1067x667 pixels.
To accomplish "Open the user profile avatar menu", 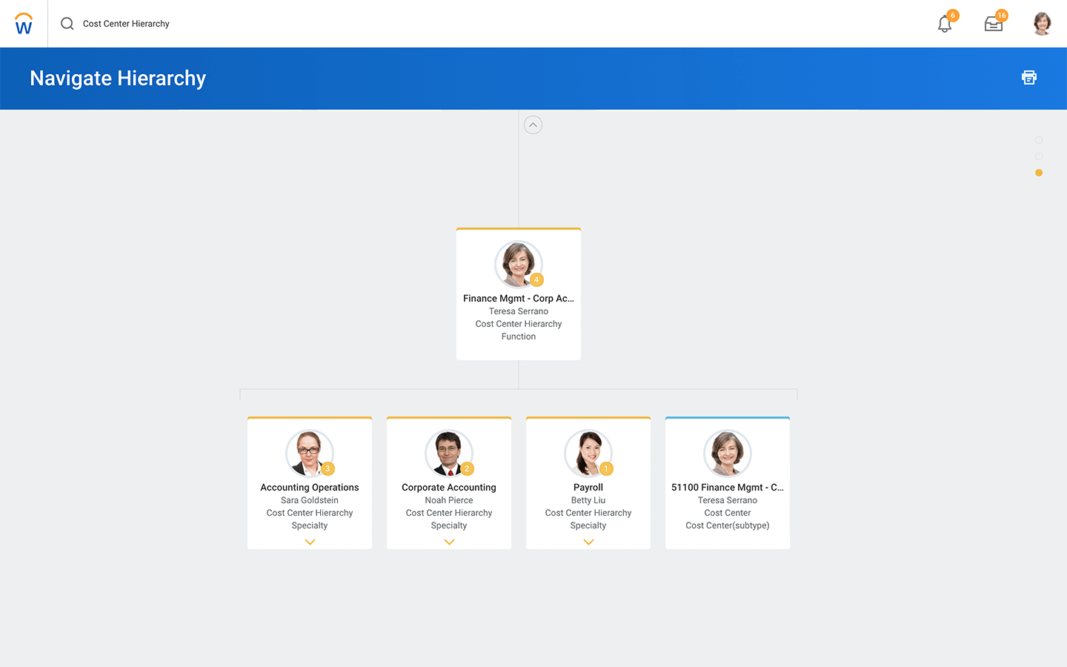I will point(1042,24).
